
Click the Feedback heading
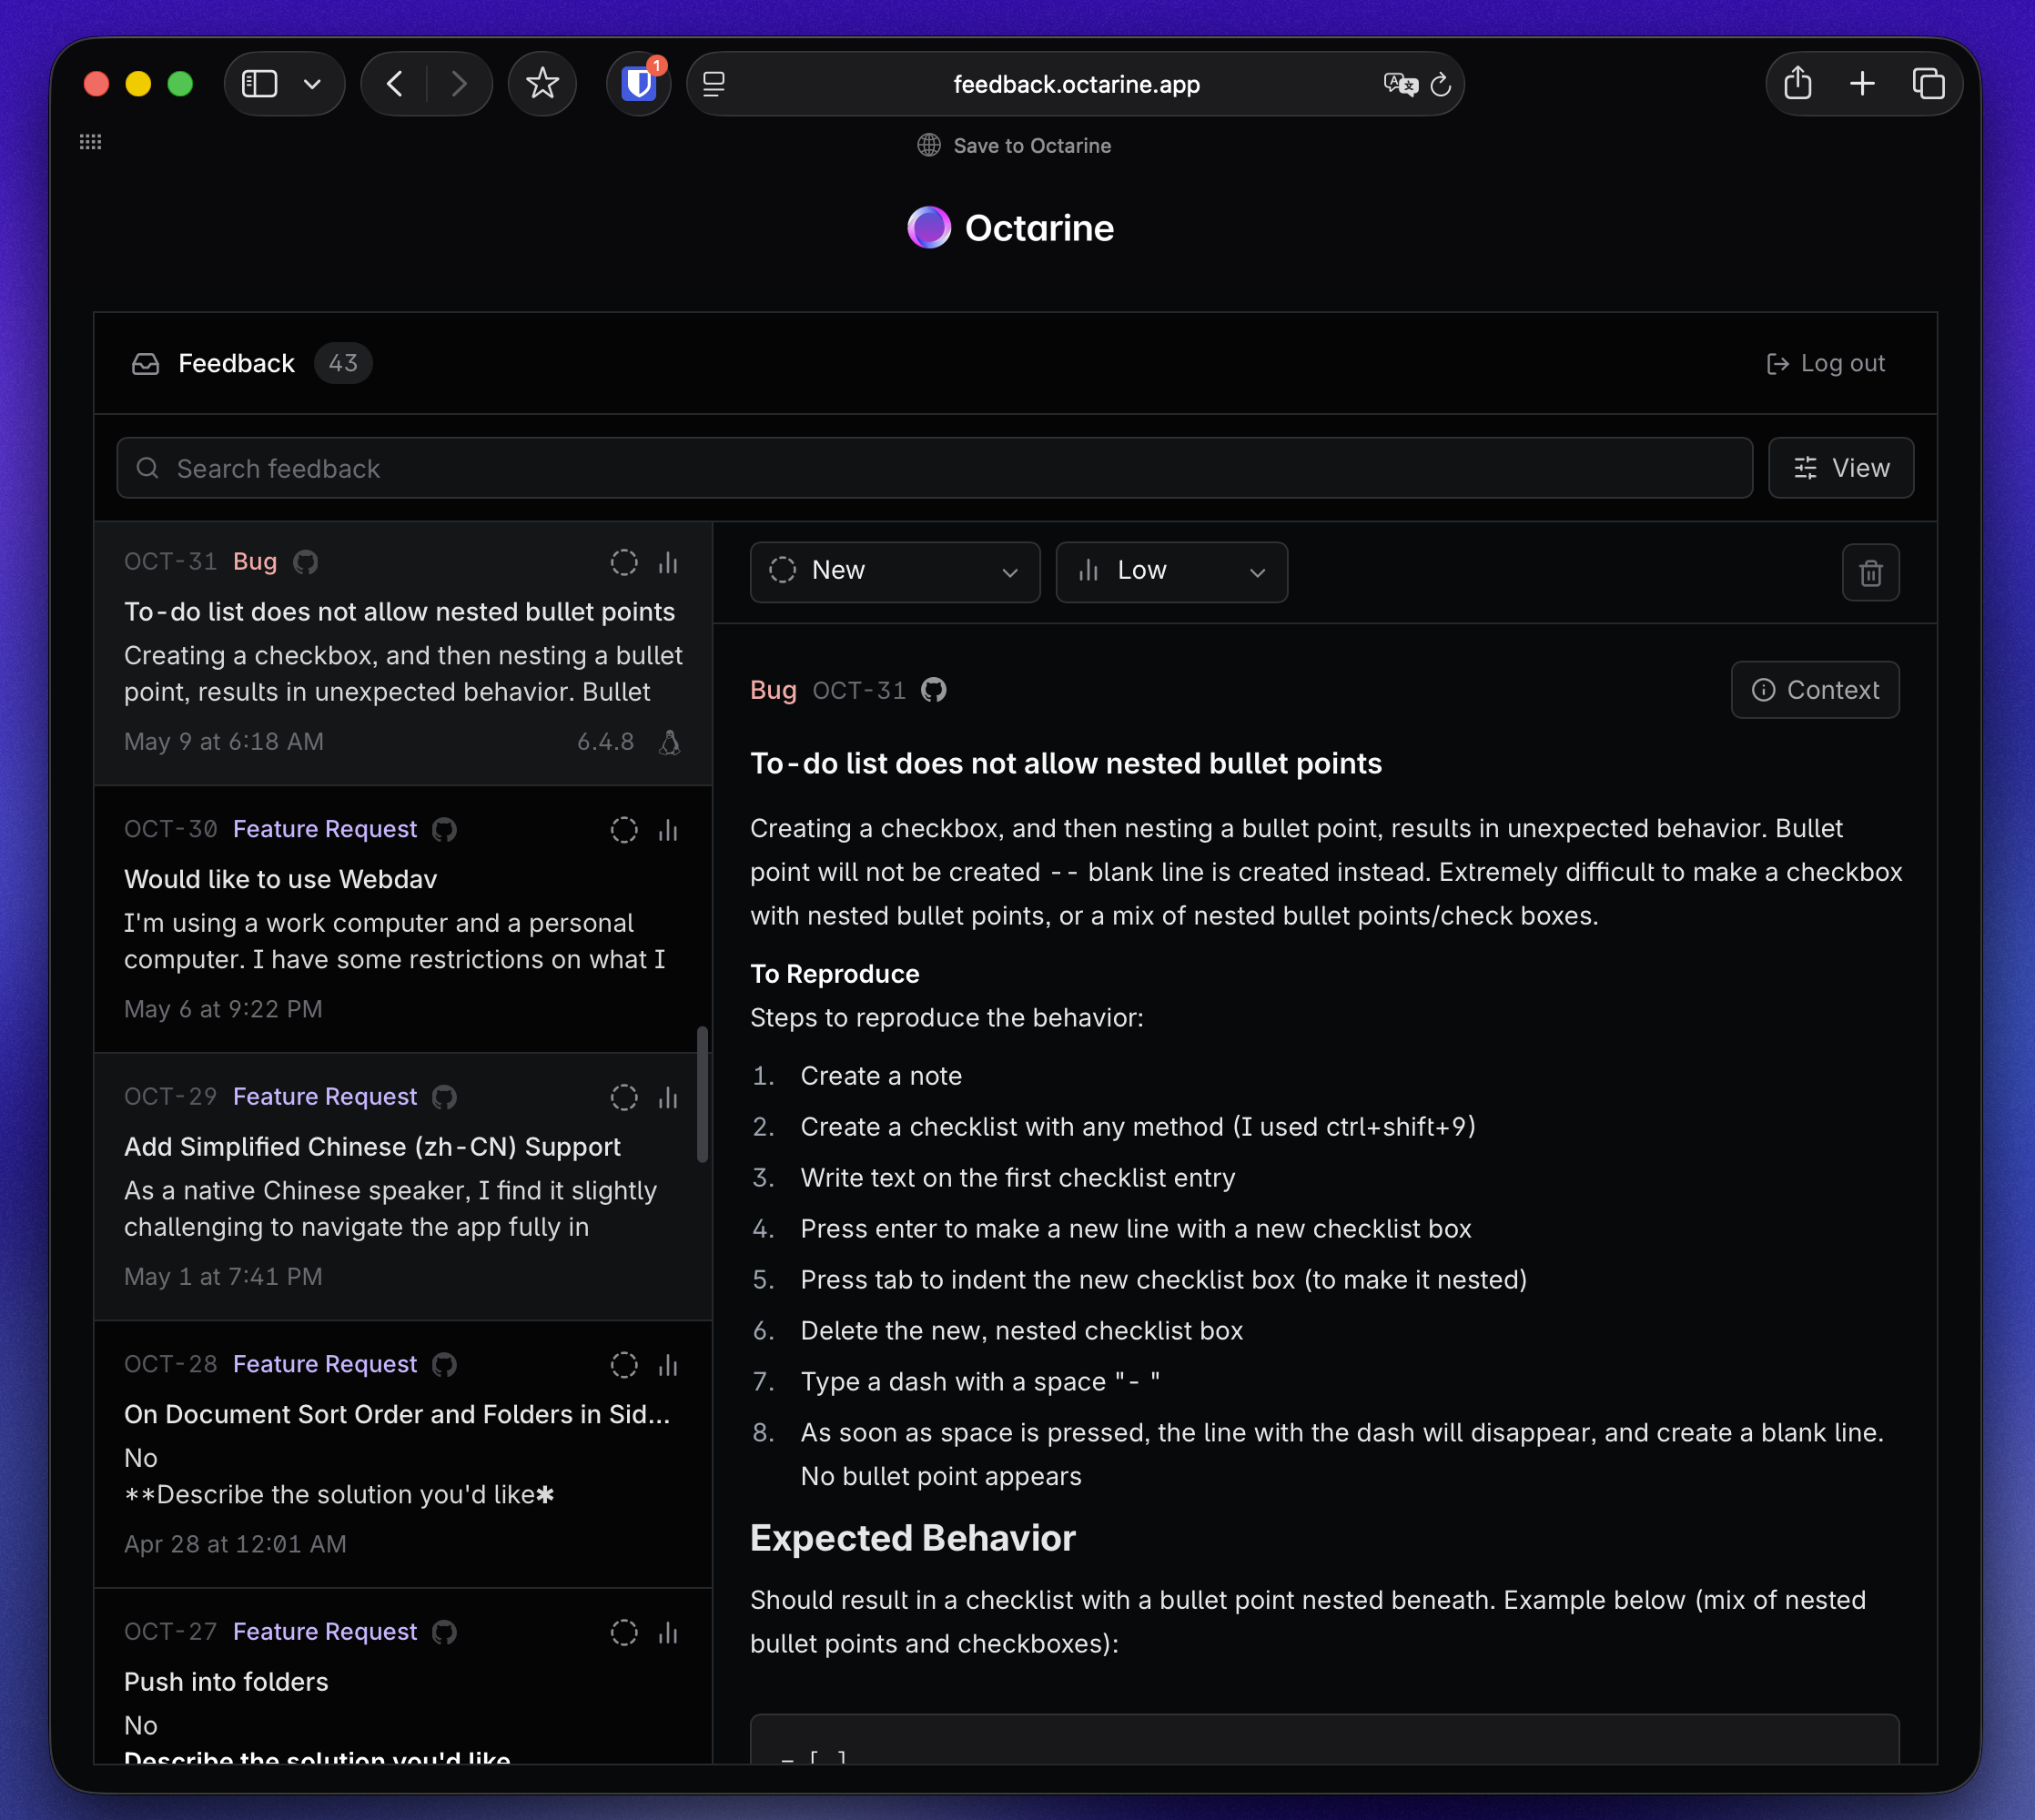coord(236,363)
